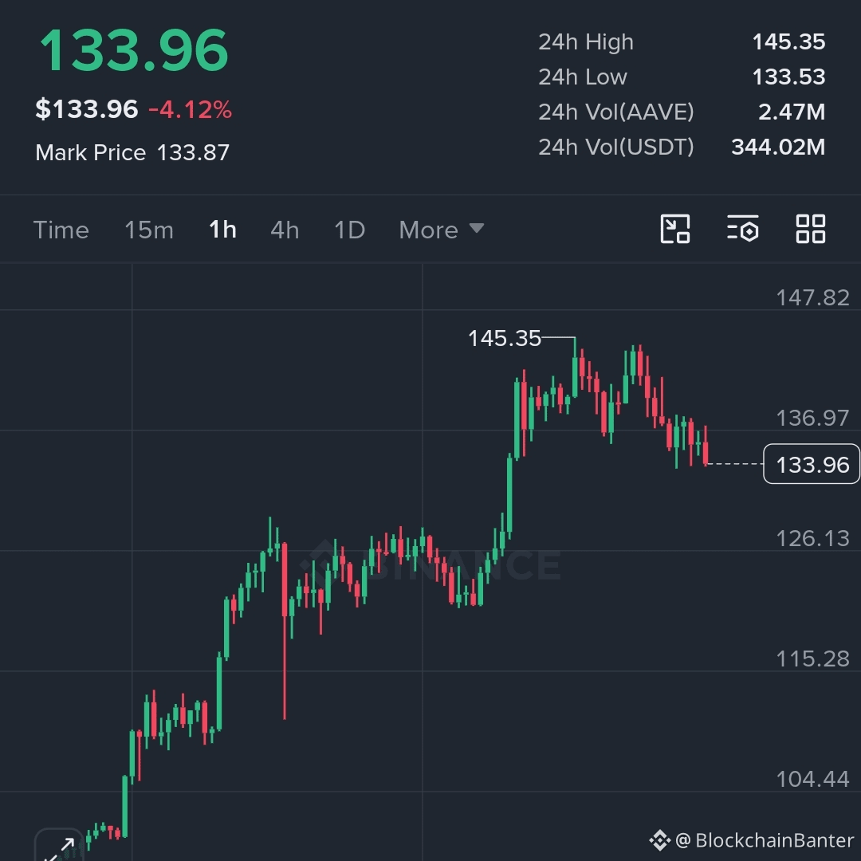
Task: Click the 24h Vol(AAVE) value 2.47M
Action: tap(792, 112)
